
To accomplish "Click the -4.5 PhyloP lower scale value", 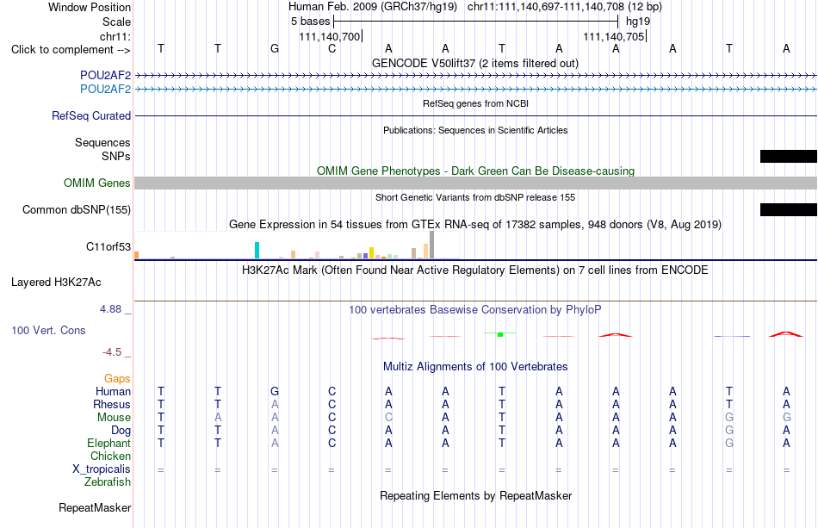I will point(112,352).
